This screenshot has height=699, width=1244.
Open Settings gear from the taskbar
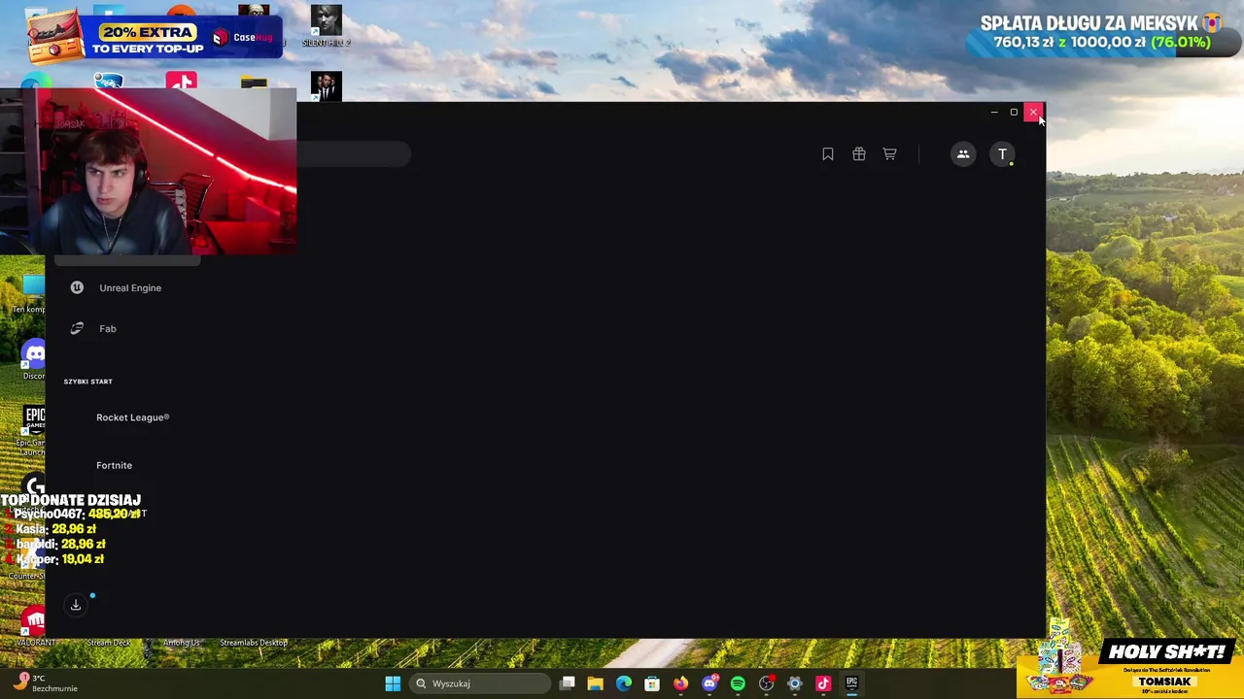(795, 683)
